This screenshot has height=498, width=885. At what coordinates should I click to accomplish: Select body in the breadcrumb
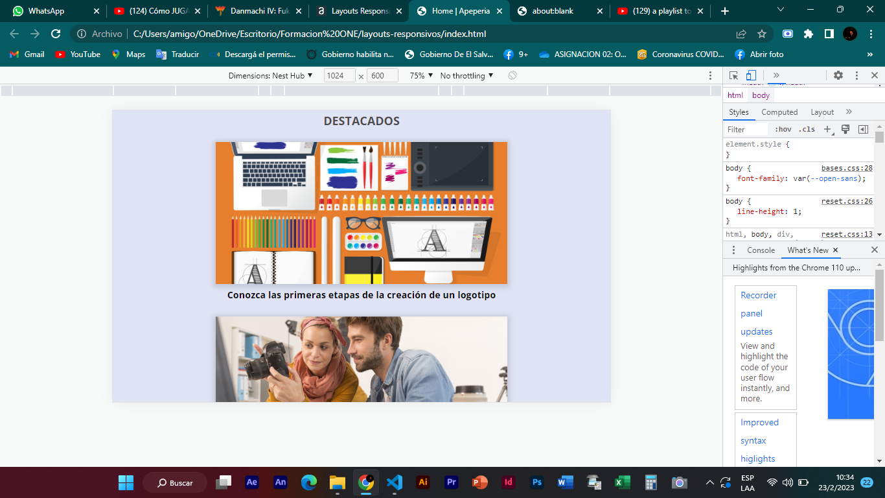click(x=761, y=95)
